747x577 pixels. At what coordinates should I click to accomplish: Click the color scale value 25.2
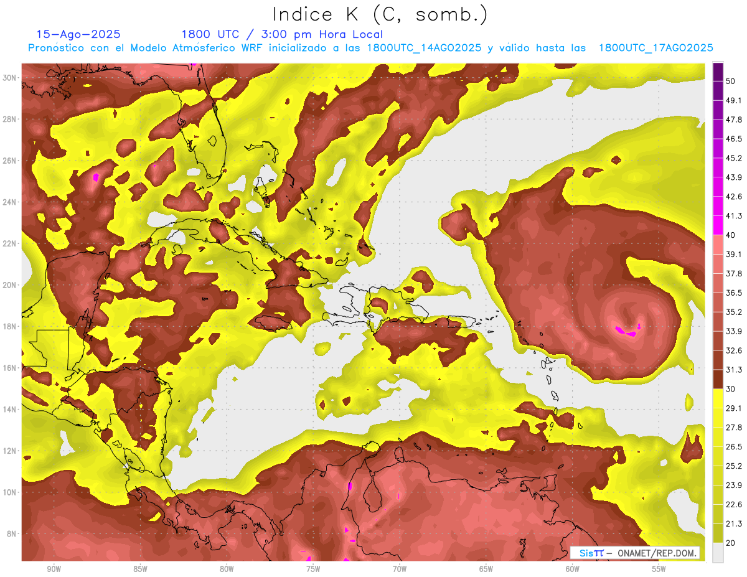tap(734, 466)
